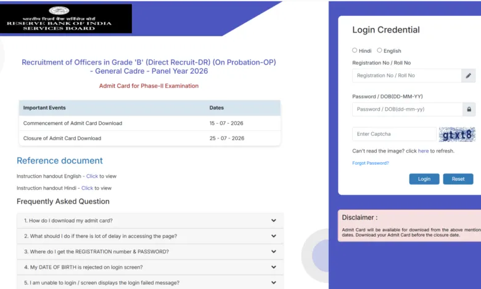Image resolution: width=481 pixels, height=289 pixels.
Task: Click the Reset button
Action: point(458,179)
